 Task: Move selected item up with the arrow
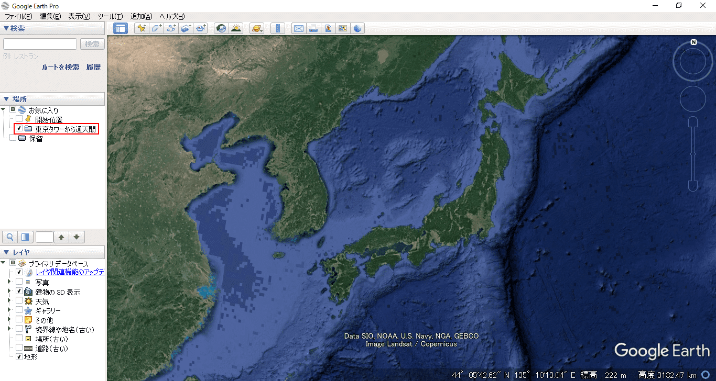(x=62, y=237)
